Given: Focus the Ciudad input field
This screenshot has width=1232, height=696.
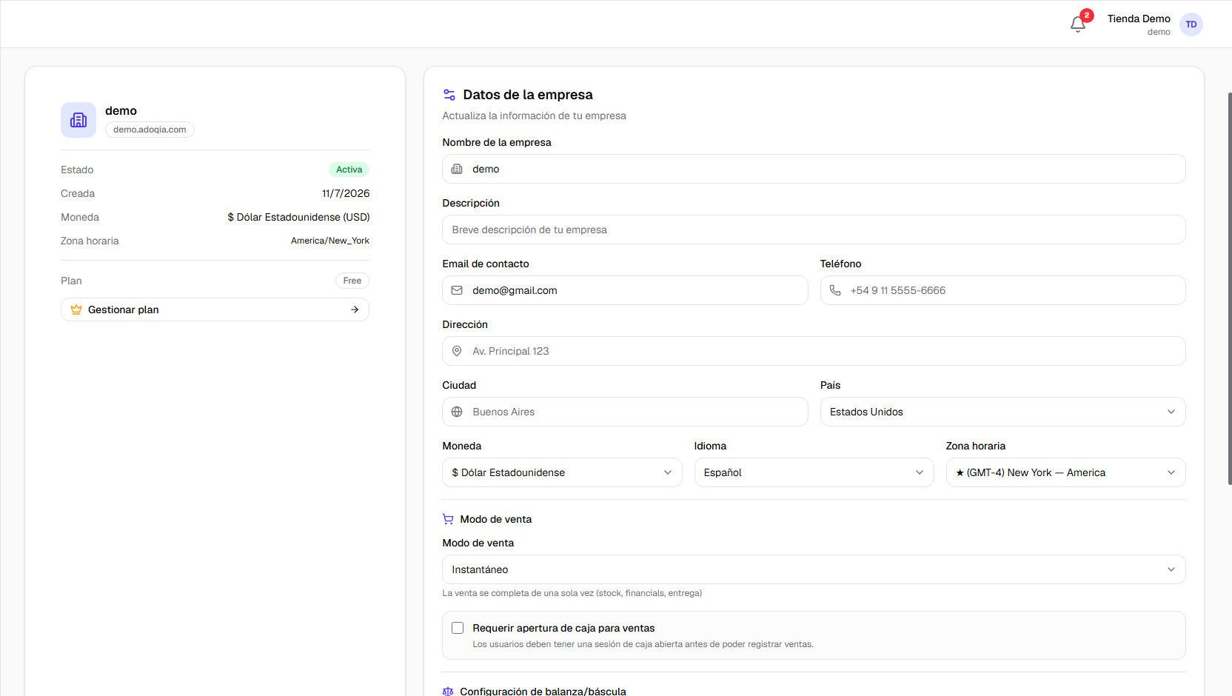Looking at the screenshot, I should 625,412.
